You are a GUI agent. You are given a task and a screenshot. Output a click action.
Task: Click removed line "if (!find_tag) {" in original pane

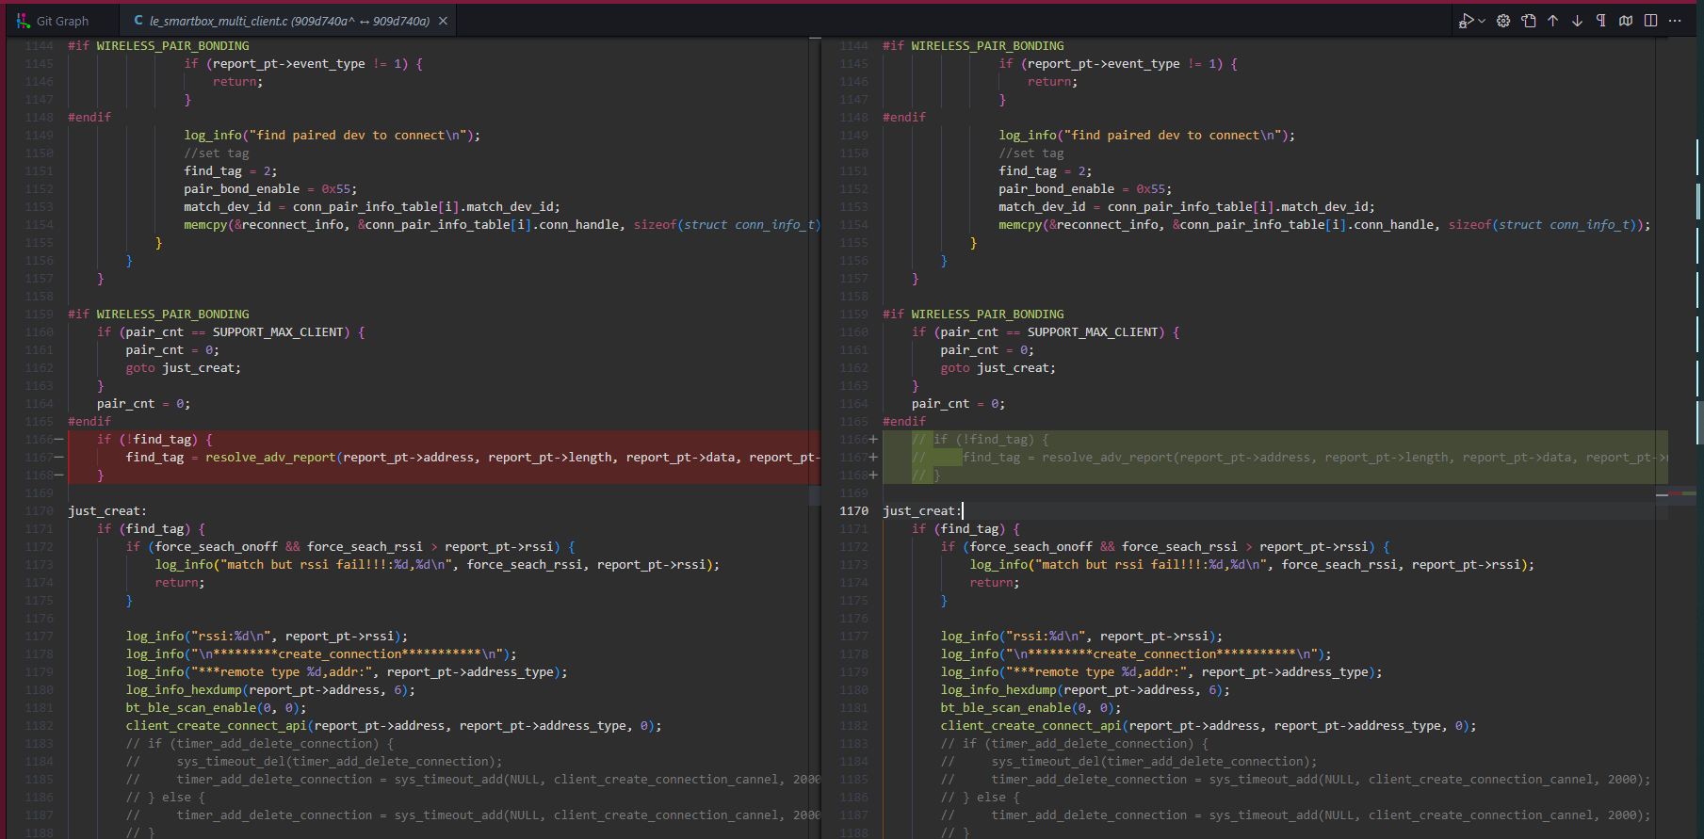point(154,440)
